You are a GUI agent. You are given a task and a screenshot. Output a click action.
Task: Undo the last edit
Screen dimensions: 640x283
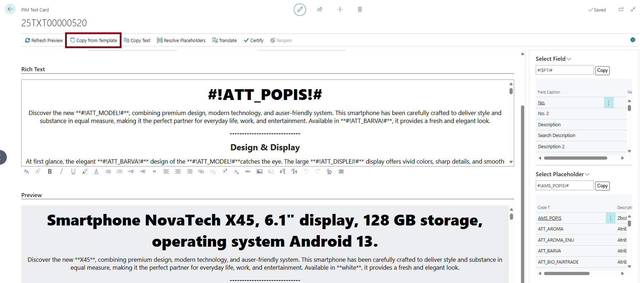306,172
